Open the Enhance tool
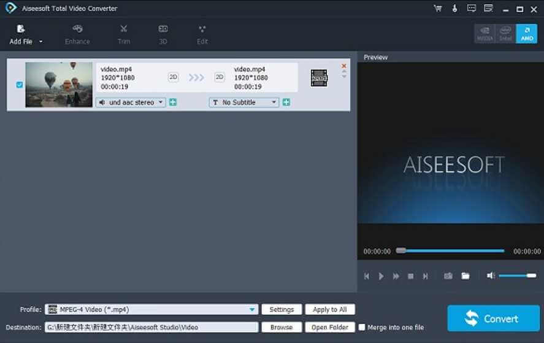The height and width of the screenshot is (343, 544). pyautogui.click(x=77, y=35)
